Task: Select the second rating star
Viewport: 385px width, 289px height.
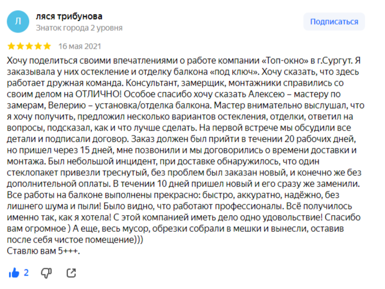Action: (x=20, y=46)
